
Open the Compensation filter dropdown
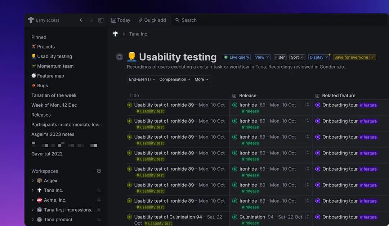pos(175,79)
